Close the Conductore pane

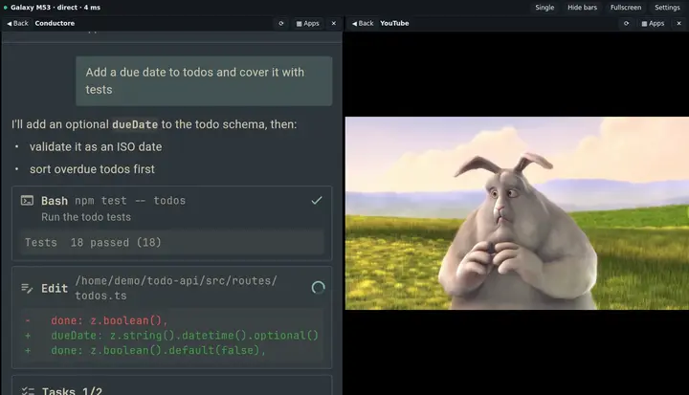click(334, 23)
